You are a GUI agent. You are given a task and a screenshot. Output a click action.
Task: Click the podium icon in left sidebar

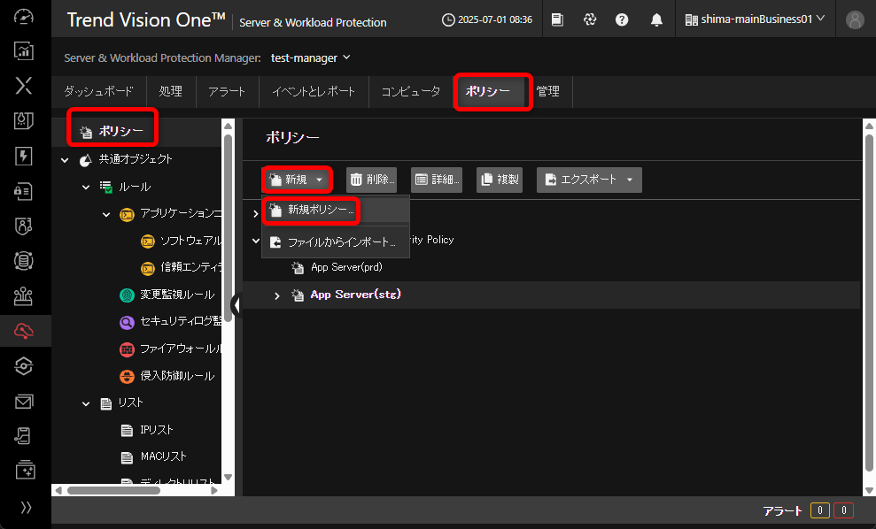(x=23, y=295)
